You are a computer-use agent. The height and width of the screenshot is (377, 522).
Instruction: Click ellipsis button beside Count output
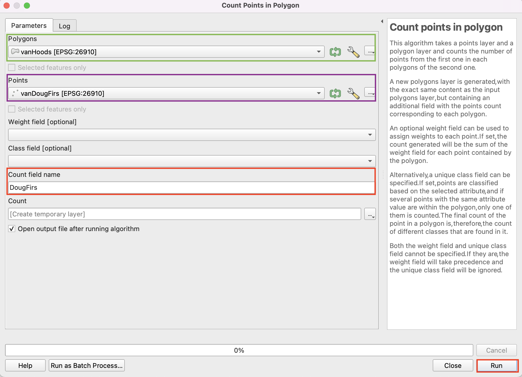coord(370,214)
